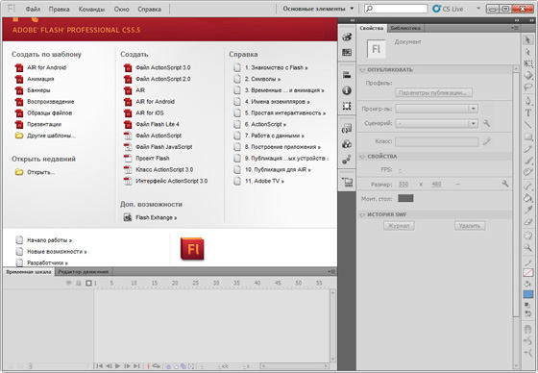Open the Сценарий dropdown
Viewport: 538px width, 373px height.
point(436,123)
